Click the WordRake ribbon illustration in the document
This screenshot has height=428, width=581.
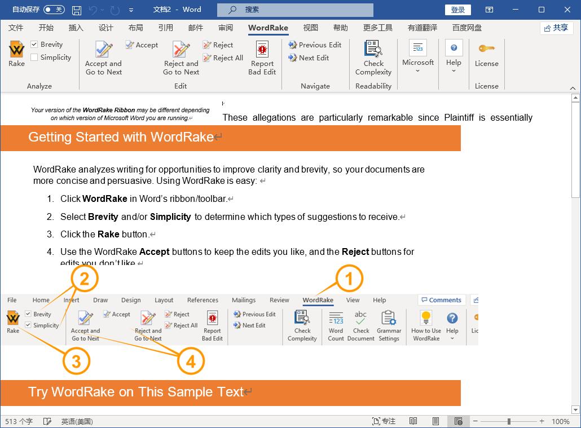[x=239, y=320]
